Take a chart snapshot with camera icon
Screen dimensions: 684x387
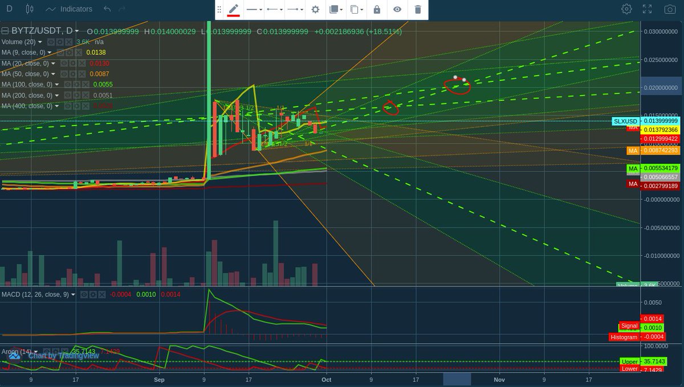click(670, 9)
